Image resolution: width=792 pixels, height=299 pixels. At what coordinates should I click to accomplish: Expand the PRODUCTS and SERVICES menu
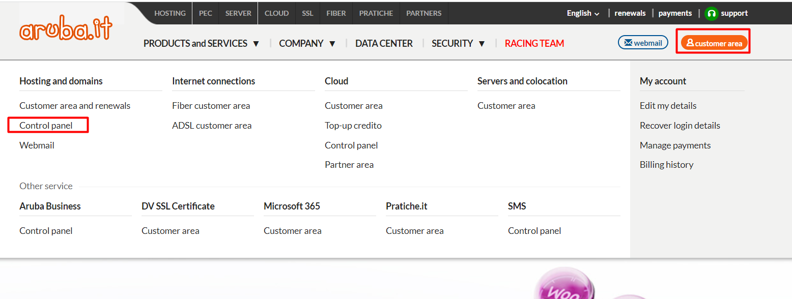click(x=201, y=44)
